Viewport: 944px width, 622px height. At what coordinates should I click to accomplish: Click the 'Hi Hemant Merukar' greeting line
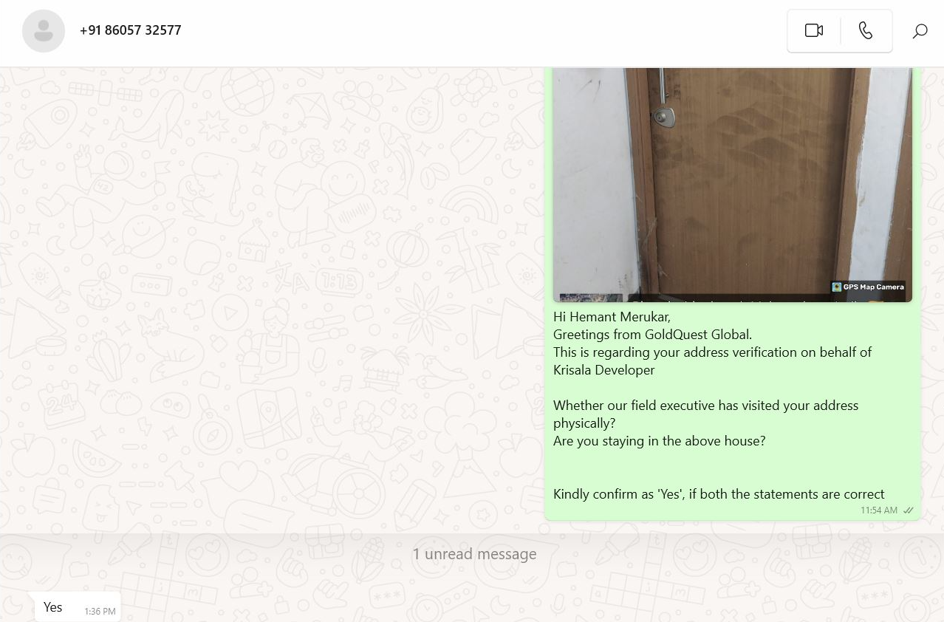point(612,317)
